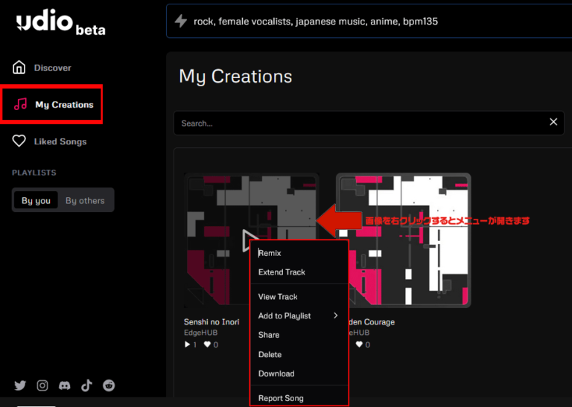The height and width of the screenshot is (407, 572).
Task: Like the Senshi no Inori track
Action: pos(217,345)
